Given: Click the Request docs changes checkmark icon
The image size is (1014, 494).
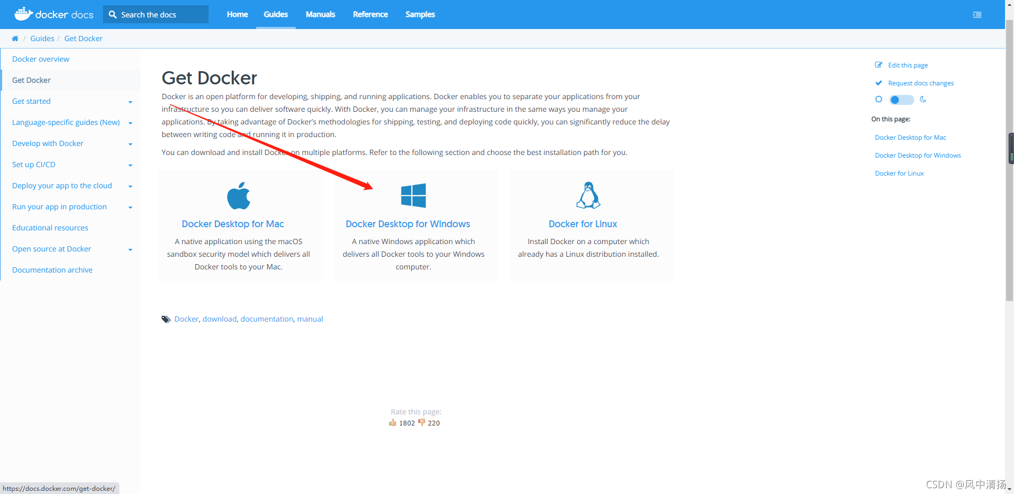Looking at the screenshot, I should (x=879, y=83).
